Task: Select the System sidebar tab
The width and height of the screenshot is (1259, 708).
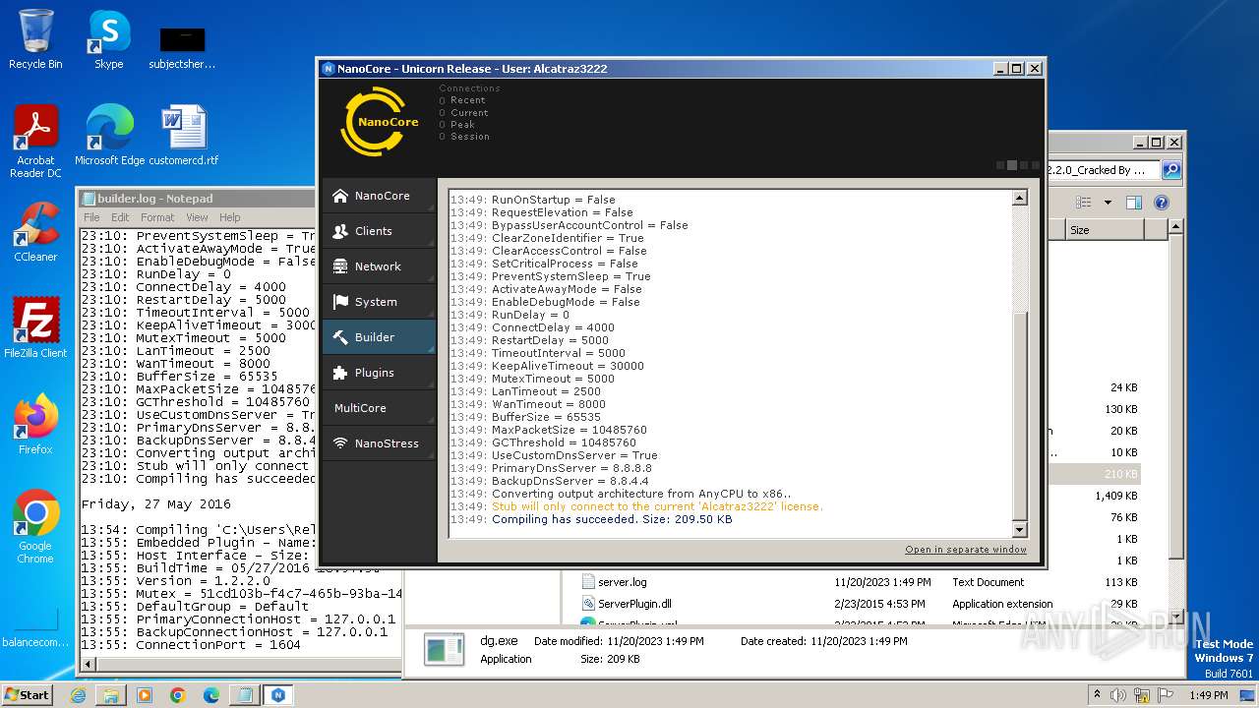Action: pos(379,302)
